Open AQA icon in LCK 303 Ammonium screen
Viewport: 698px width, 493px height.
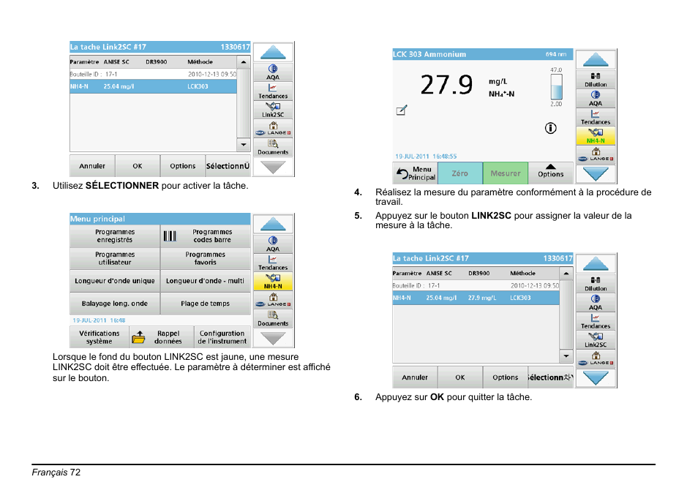point(596,98)
